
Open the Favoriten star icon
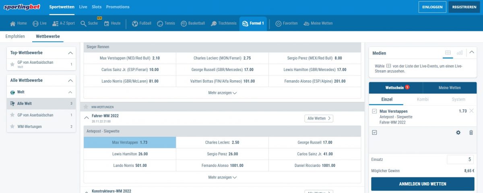pyautogui.click(x=279, y=23)
